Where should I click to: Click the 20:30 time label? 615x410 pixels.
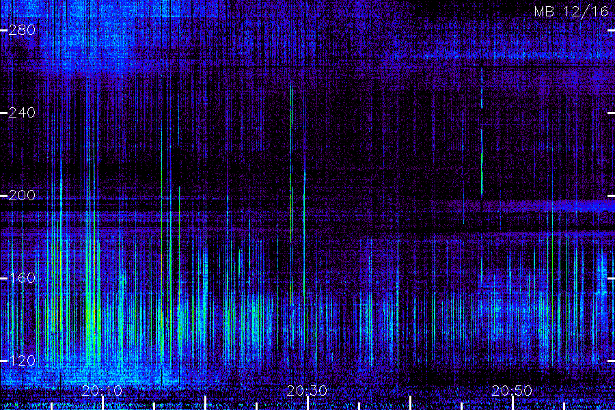[307, 390]
